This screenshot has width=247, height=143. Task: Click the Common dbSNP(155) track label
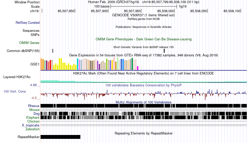[x=23, y=51]
